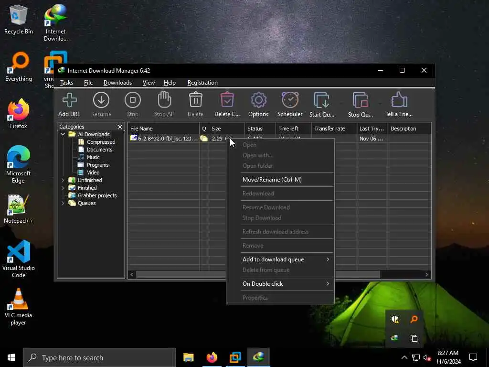Click Tell a Friend thumbs-up icon
The height and width of the screenshot is (367, 489).
coord(399,100)
